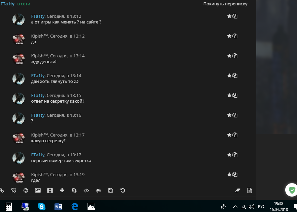Click the green shield protection badge
The image size is (297, 212).
click(x=292, y=190)
